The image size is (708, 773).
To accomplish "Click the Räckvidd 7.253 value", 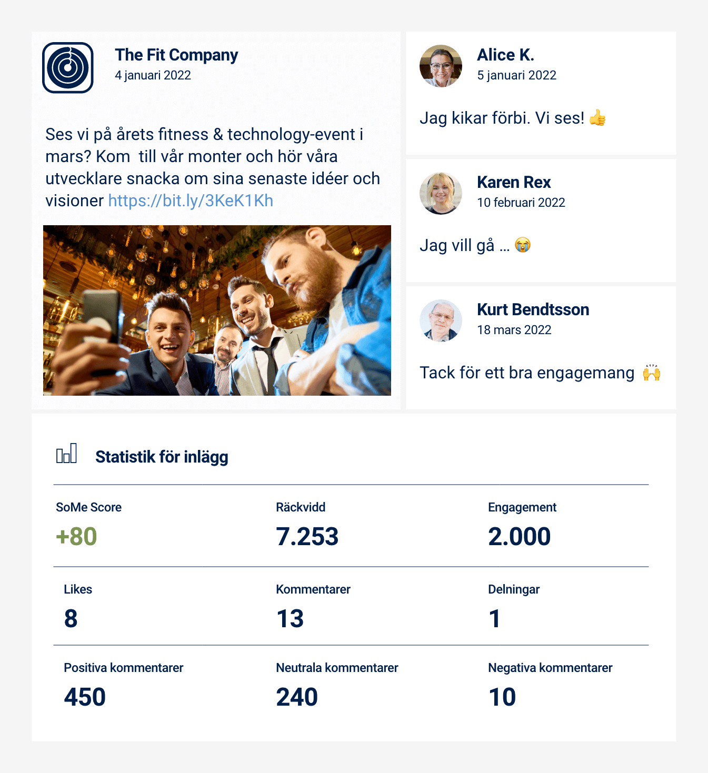I will (307, 537).
